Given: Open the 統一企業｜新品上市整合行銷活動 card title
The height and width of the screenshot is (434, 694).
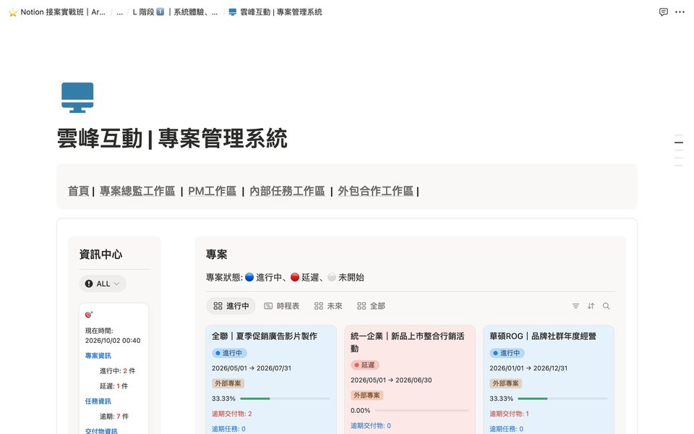Looking at the screenshot, I should pyautogui.click(x=407, y=342).
